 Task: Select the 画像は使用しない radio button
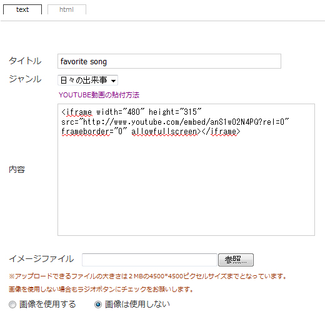[98, 305]
